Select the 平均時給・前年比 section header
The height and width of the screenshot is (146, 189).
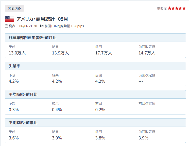tap(95, 123)
